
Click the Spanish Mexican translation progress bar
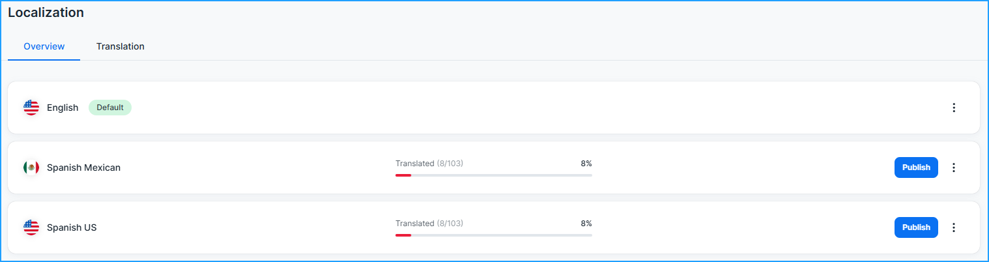(493, 175)
